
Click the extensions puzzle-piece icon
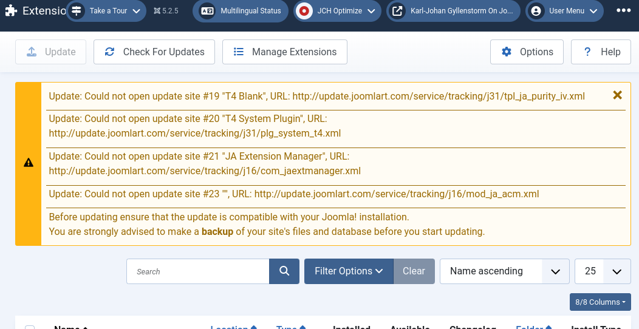11,11
